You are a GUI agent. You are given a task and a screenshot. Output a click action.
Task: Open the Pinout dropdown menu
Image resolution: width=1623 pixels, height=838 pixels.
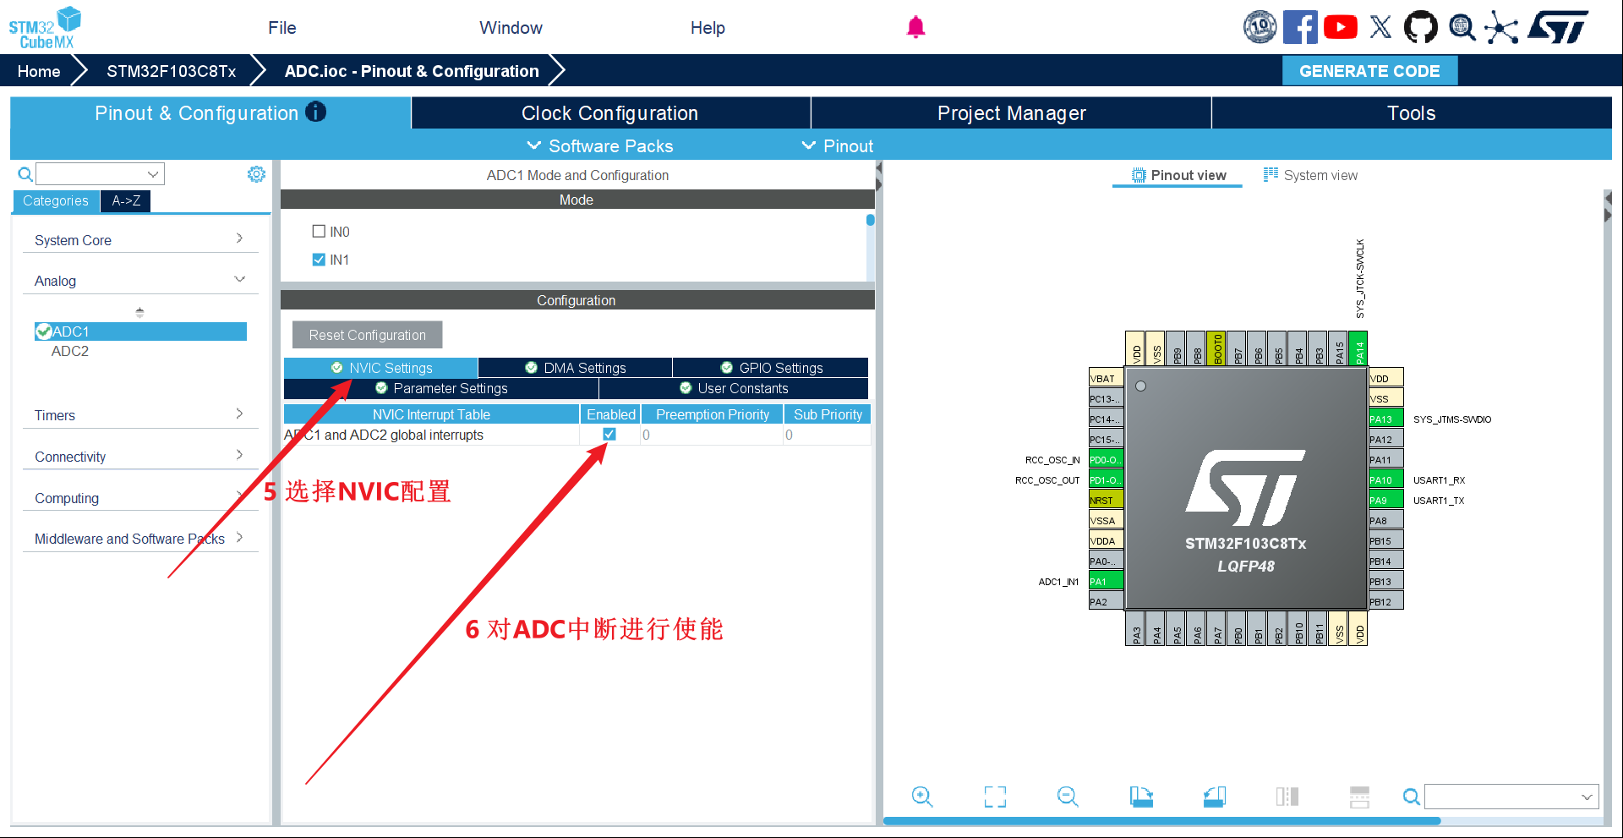pos(837,145)
